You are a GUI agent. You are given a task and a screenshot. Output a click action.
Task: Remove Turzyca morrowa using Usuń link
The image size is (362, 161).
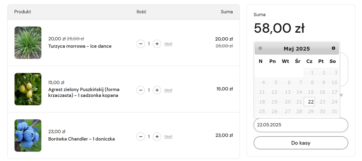168,44
